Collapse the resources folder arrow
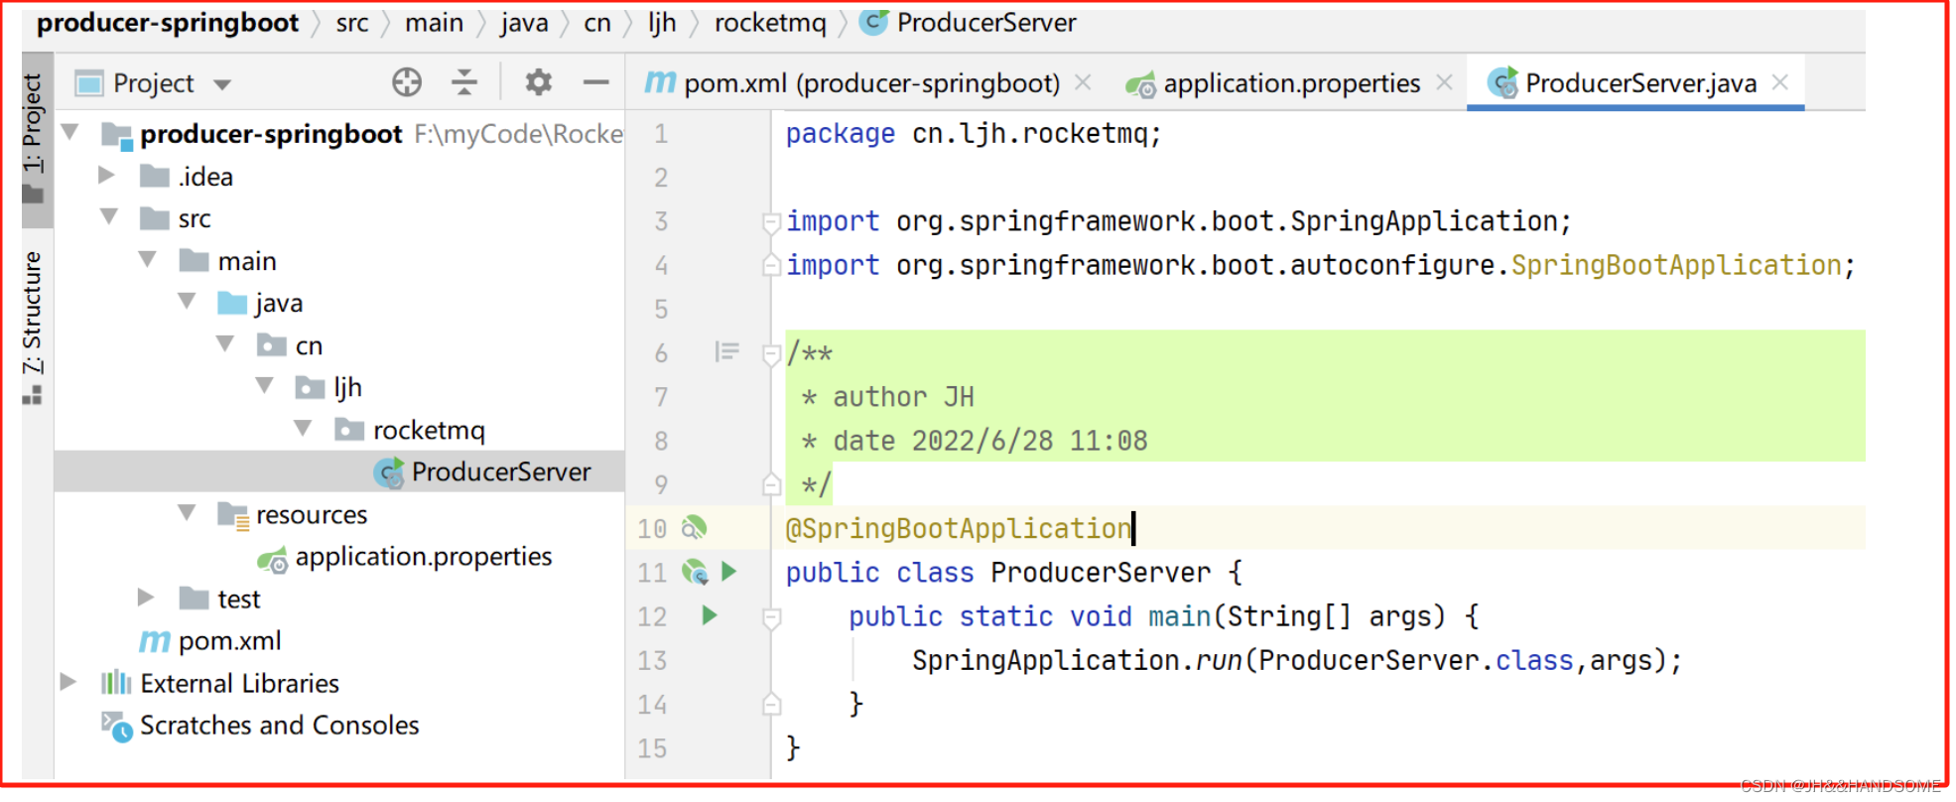Viewport: 1956px width, 802px height. click(187, 513)
